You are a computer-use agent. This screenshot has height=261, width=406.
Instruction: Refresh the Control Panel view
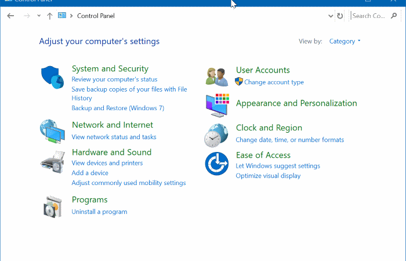340,16
